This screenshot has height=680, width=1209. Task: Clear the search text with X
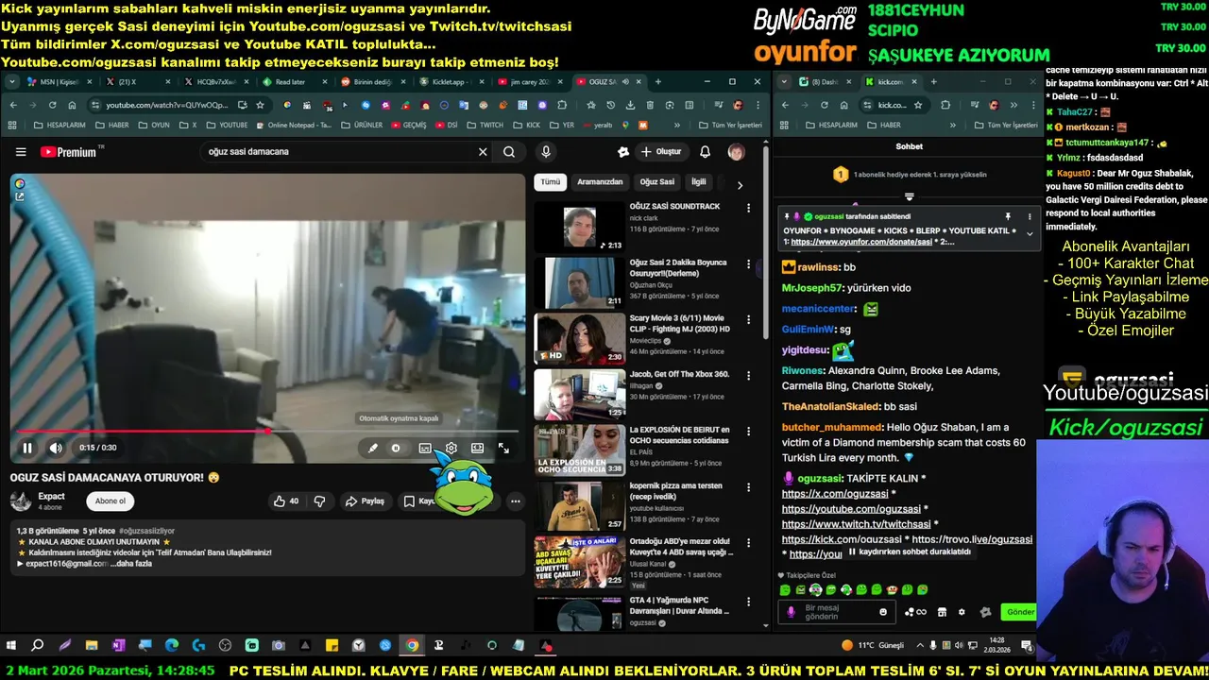pos(483,152)
